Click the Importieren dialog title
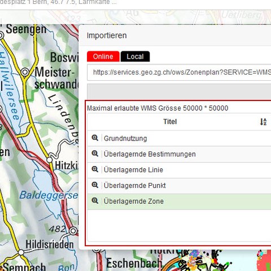 [107, 36]
